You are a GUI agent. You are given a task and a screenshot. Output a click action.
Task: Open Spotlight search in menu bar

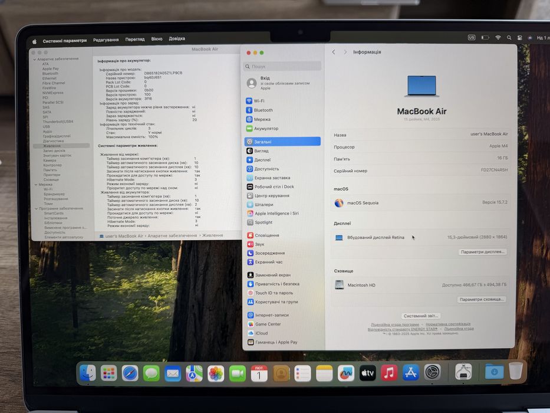point(509,38)
